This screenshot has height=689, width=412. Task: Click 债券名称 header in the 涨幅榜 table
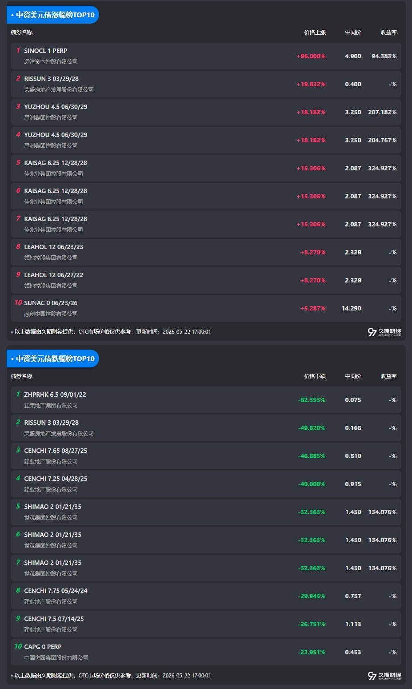point(22,32)
